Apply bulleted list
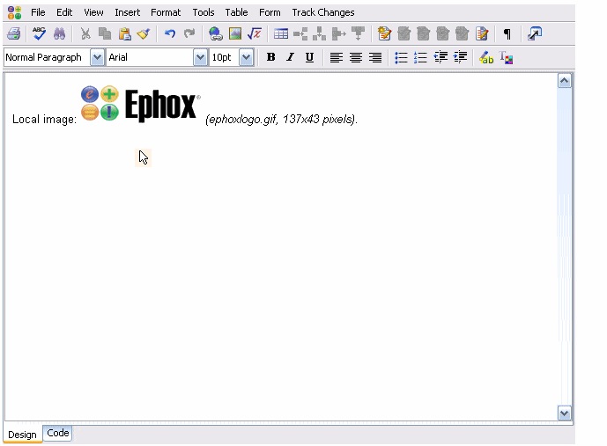Screen dimensions: 607x446 point(401,57)
